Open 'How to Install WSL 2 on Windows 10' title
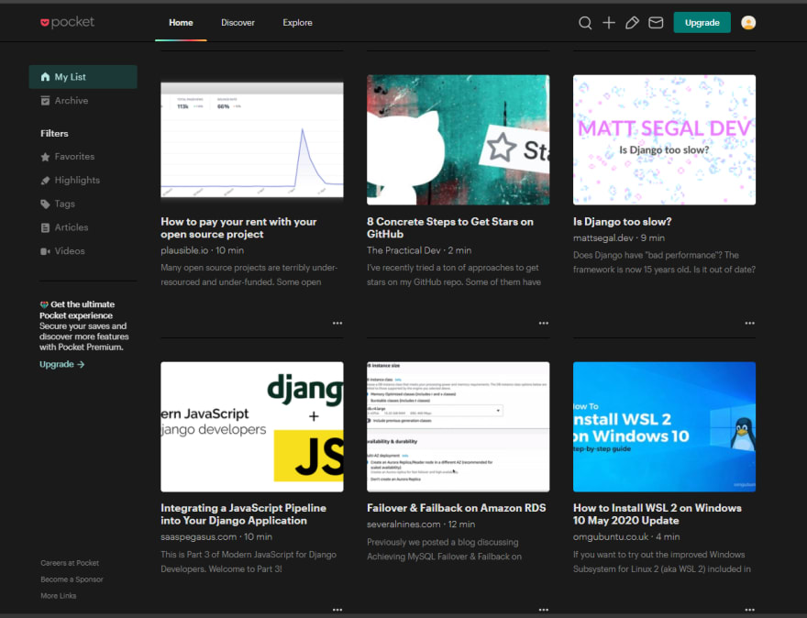The width and height of the screenshot is (807, 618). tap(657, 514)
